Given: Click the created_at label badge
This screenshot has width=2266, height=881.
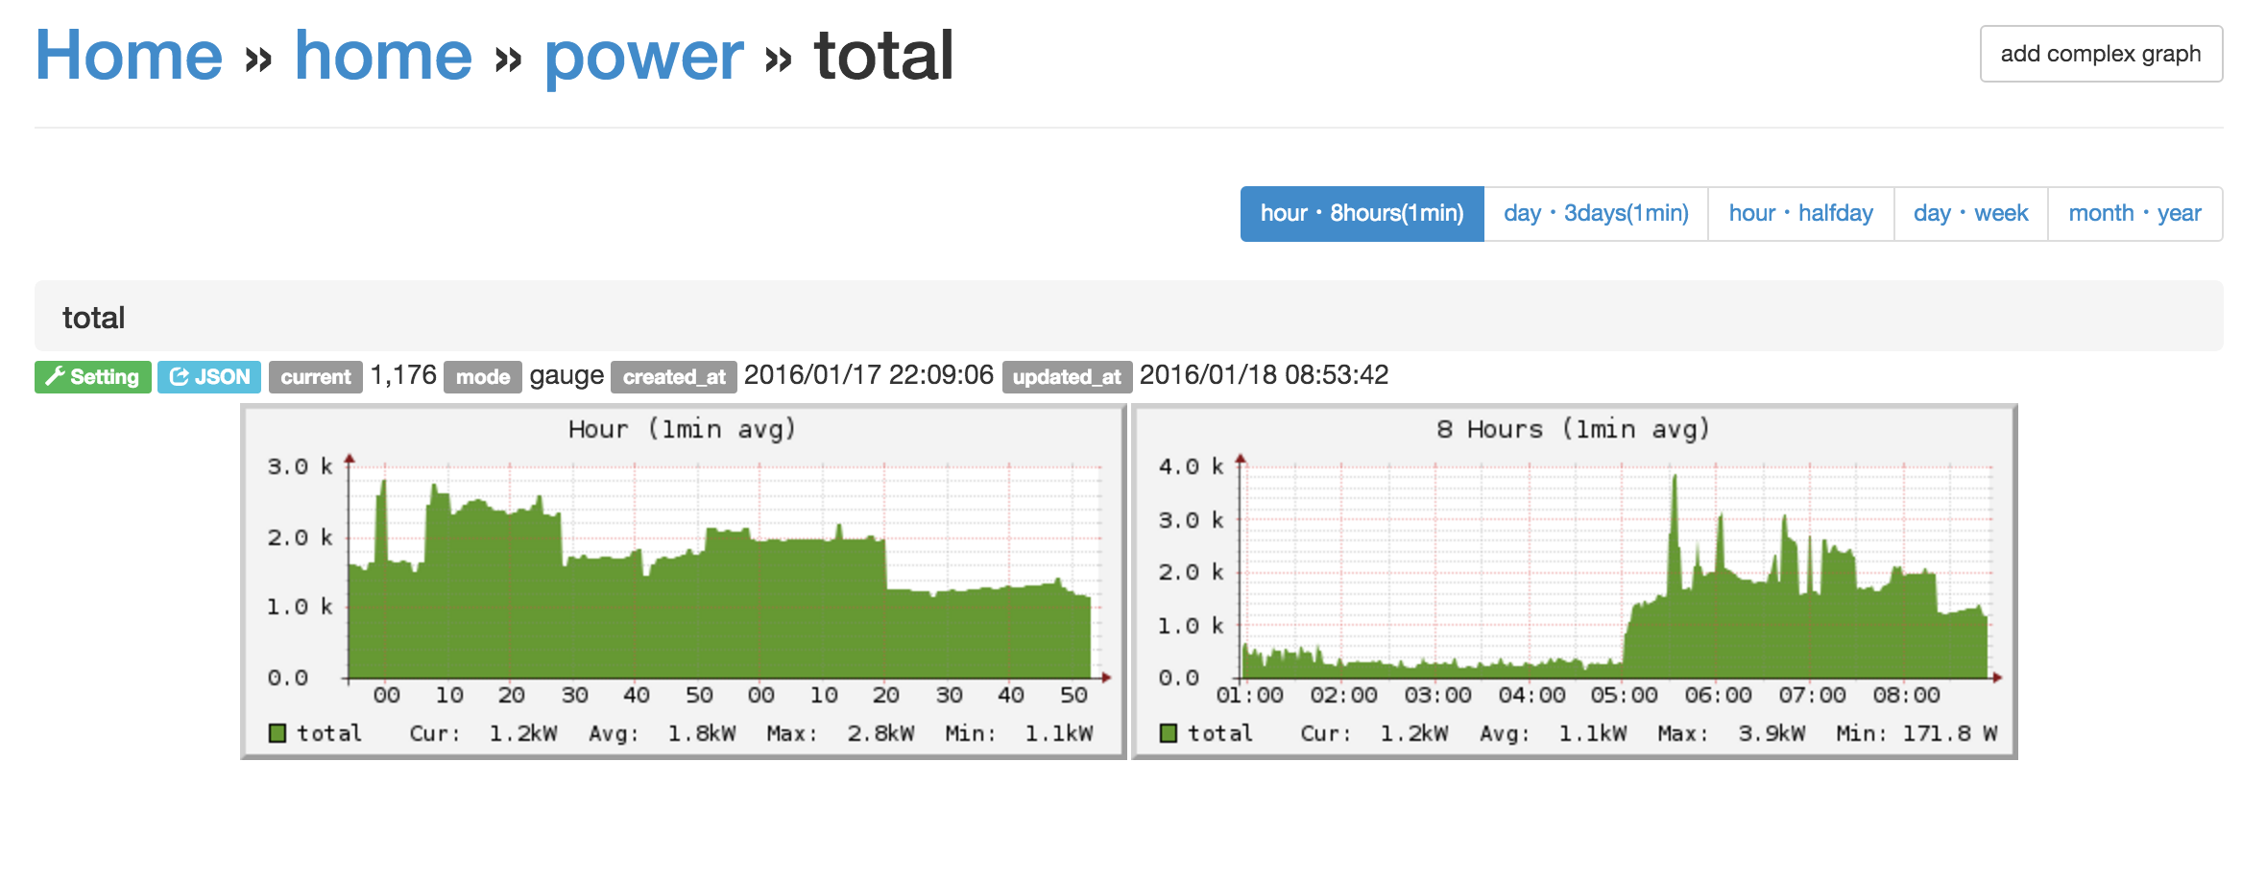Looking at the screenshot, I should pyautogui.click(x=673, y=376).
